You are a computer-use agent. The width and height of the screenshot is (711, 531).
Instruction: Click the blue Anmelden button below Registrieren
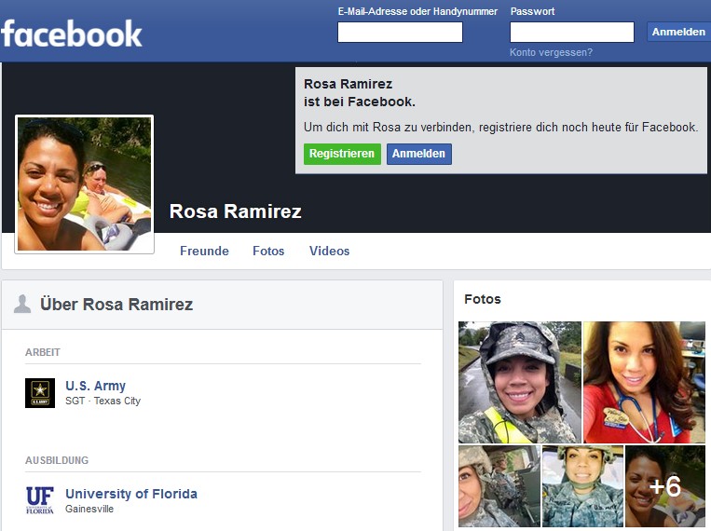[419, 154]
